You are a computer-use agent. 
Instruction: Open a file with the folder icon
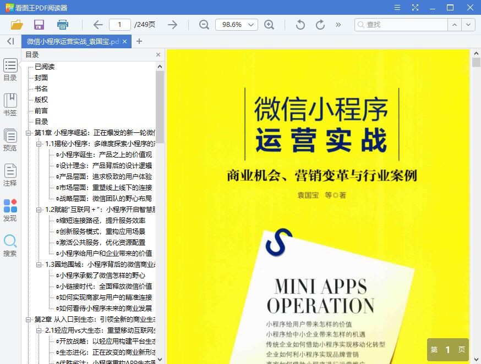17,25
